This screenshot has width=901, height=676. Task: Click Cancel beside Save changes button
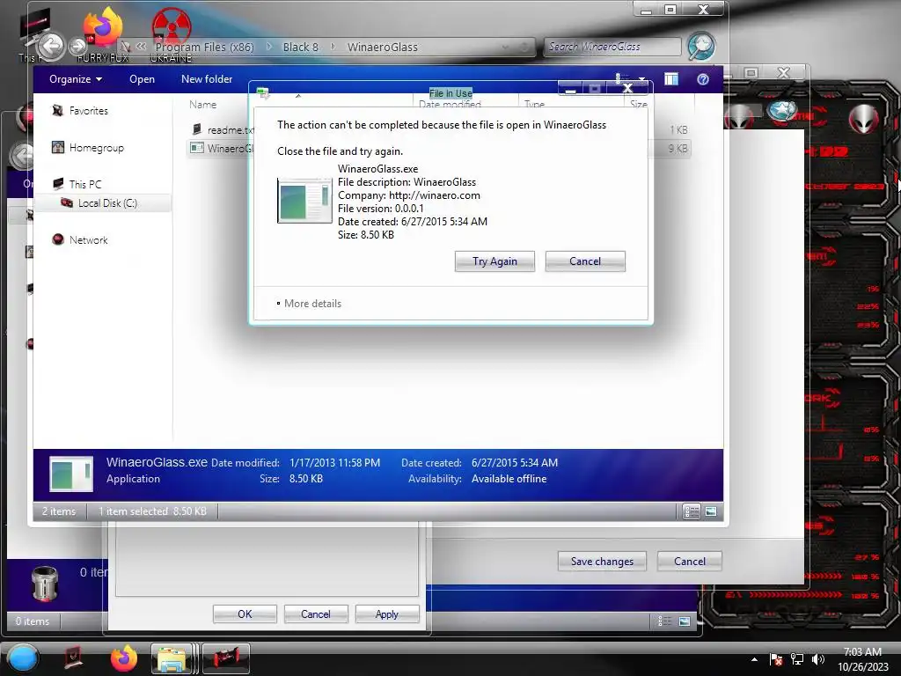[690, 561]
